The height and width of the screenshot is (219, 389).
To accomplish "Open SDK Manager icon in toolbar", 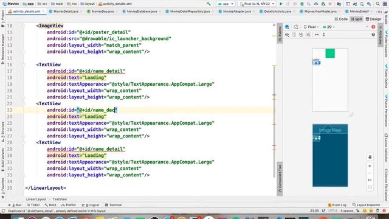I will (369, 4).
